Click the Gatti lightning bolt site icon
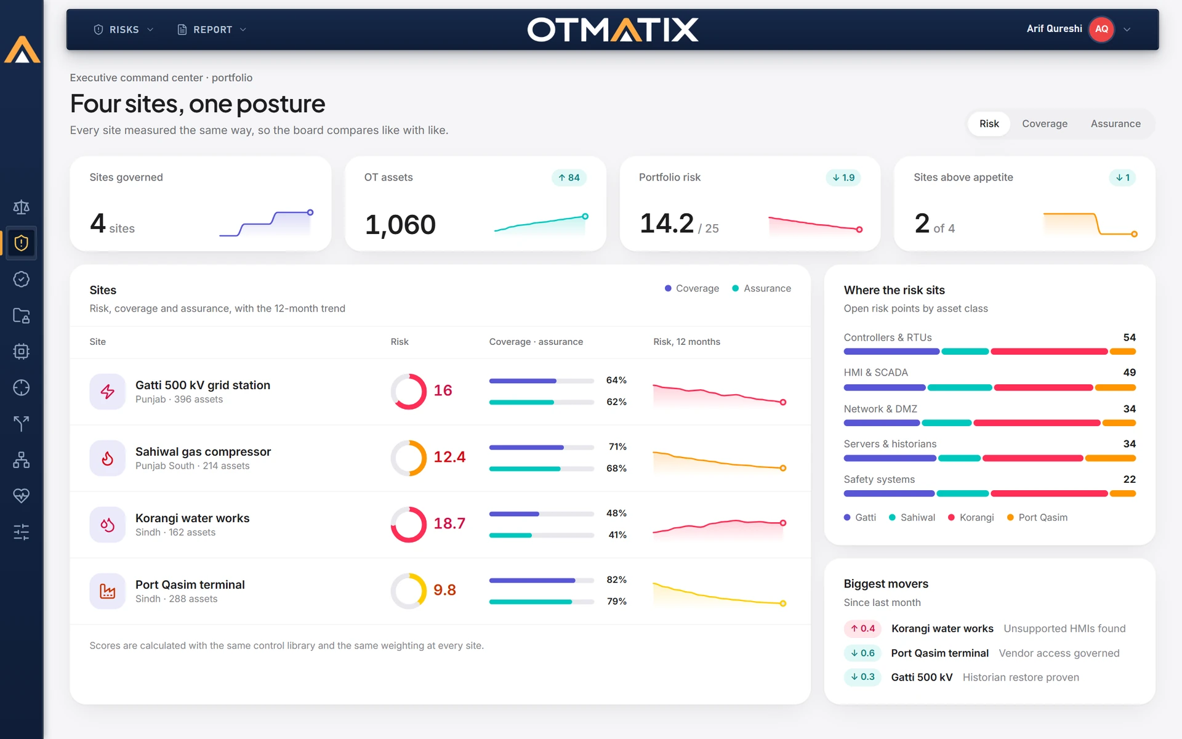Image resolution: width=1182 pixels, height=739 pixels. point(108,392)
